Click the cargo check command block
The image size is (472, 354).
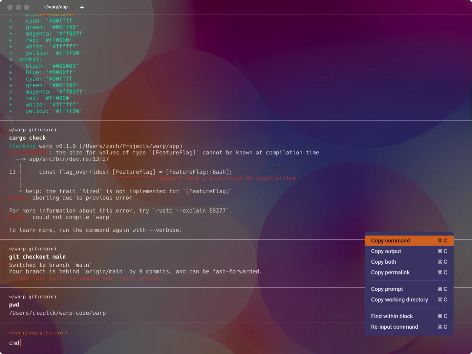(27, 138)
